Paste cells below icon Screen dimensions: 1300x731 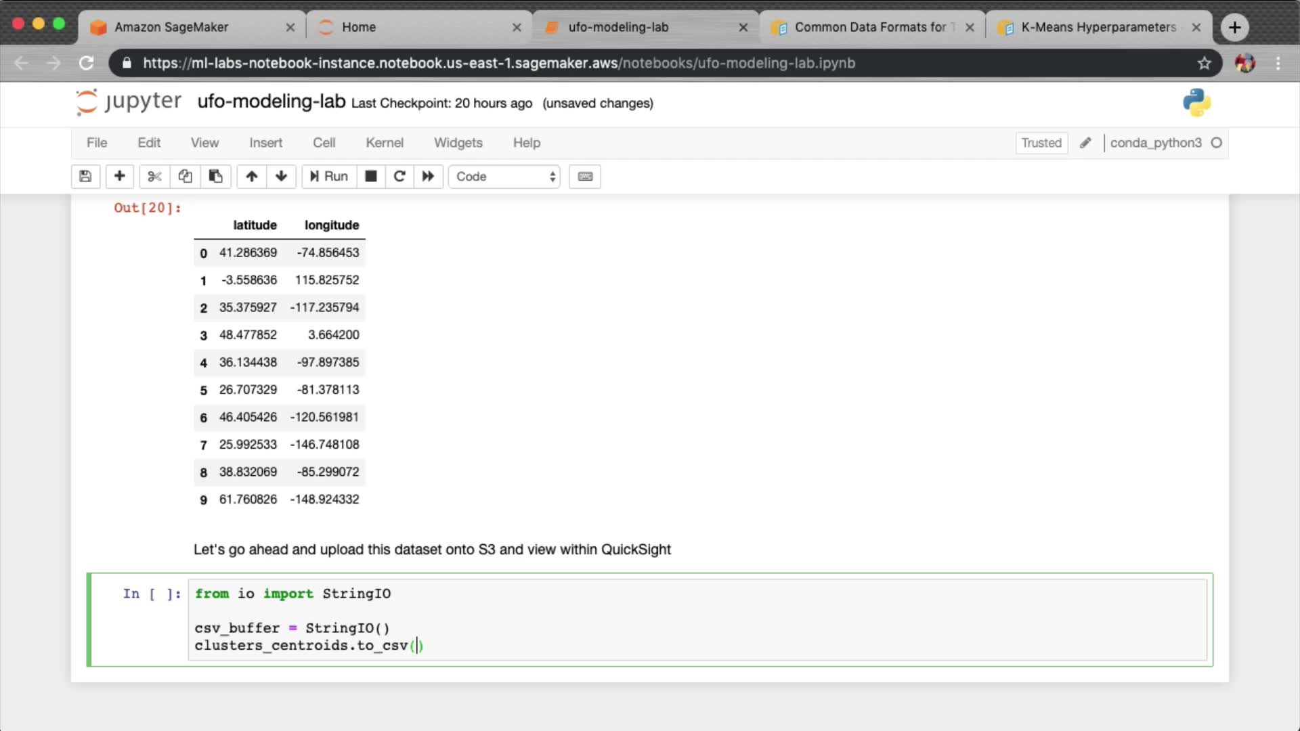coord(215,177)
